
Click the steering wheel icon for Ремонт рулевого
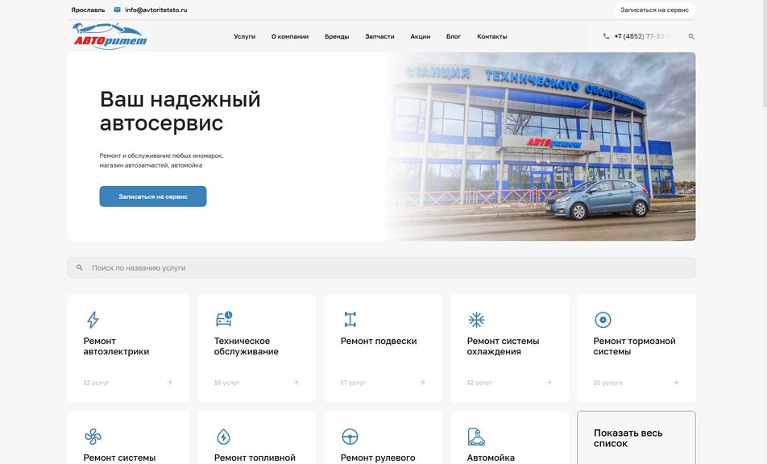(350, 436)
